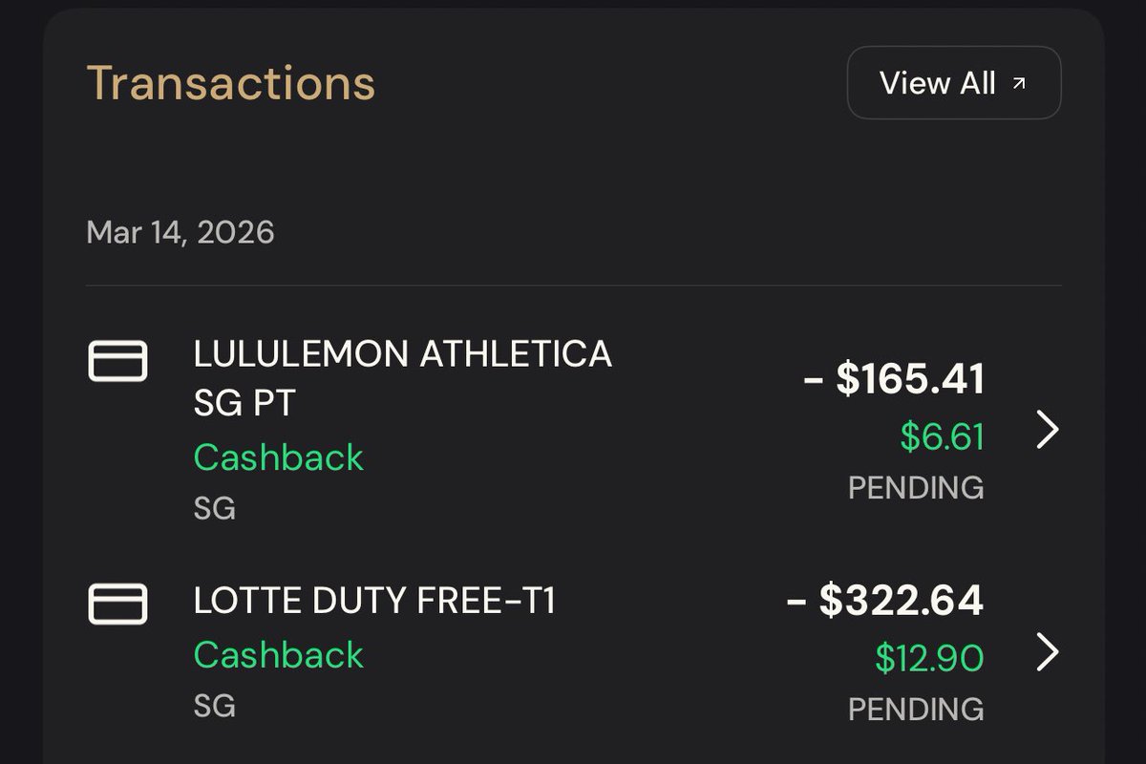The height and width of the screenshot is (764, 1146).
Task: Select the Mar 14, 2026 date header
Action: (180, 232)
